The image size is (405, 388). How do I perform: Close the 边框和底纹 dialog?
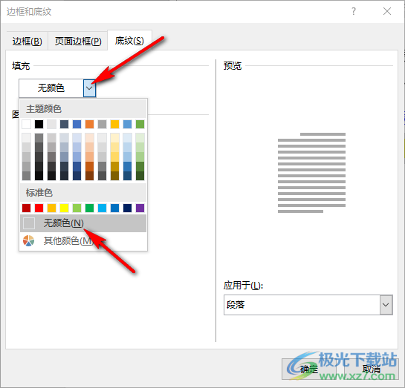tap(387, 11)
